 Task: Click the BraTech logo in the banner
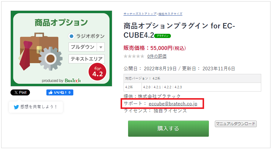73,80
